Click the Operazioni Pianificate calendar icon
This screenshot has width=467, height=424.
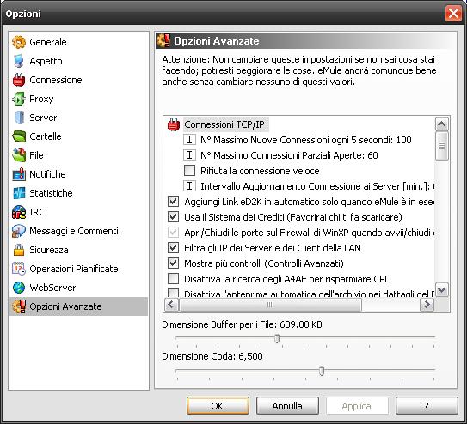(19, 269)
